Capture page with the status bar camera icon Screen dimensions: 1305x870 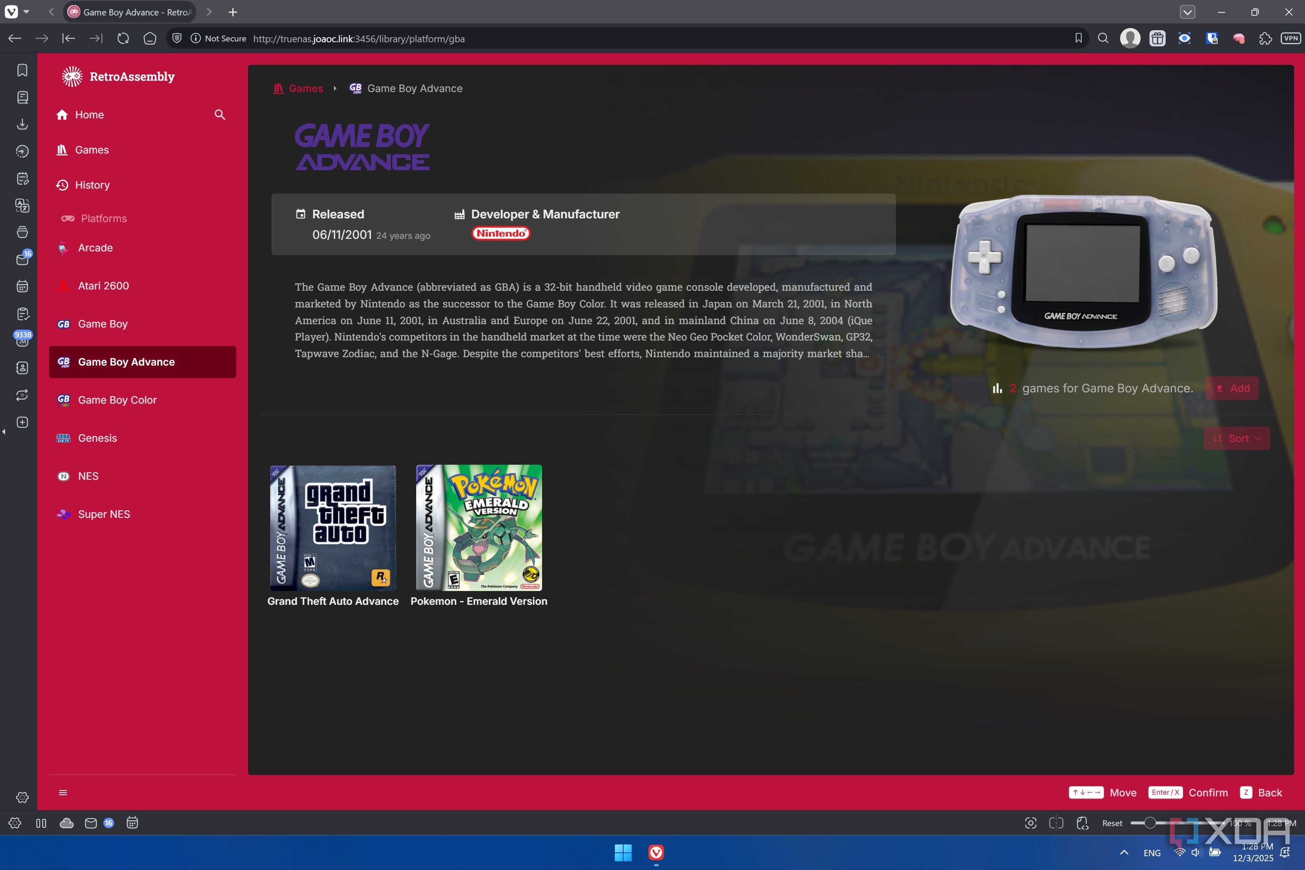tap(1030, 823)
